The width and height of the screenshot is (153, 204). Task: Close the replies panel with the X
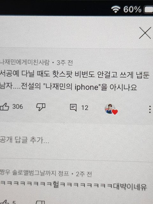coord(145,33)
